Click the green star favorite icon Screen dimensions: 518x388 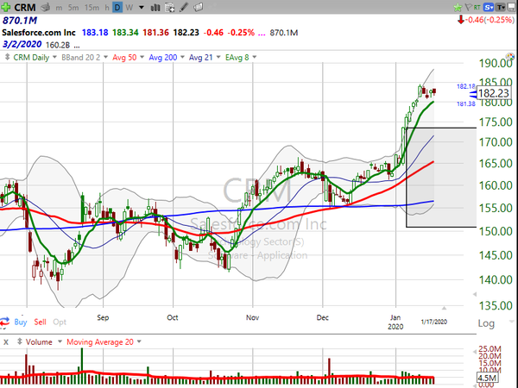[x=458, y=7]
